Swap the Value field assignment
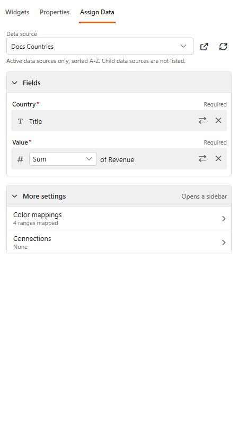 202,158
